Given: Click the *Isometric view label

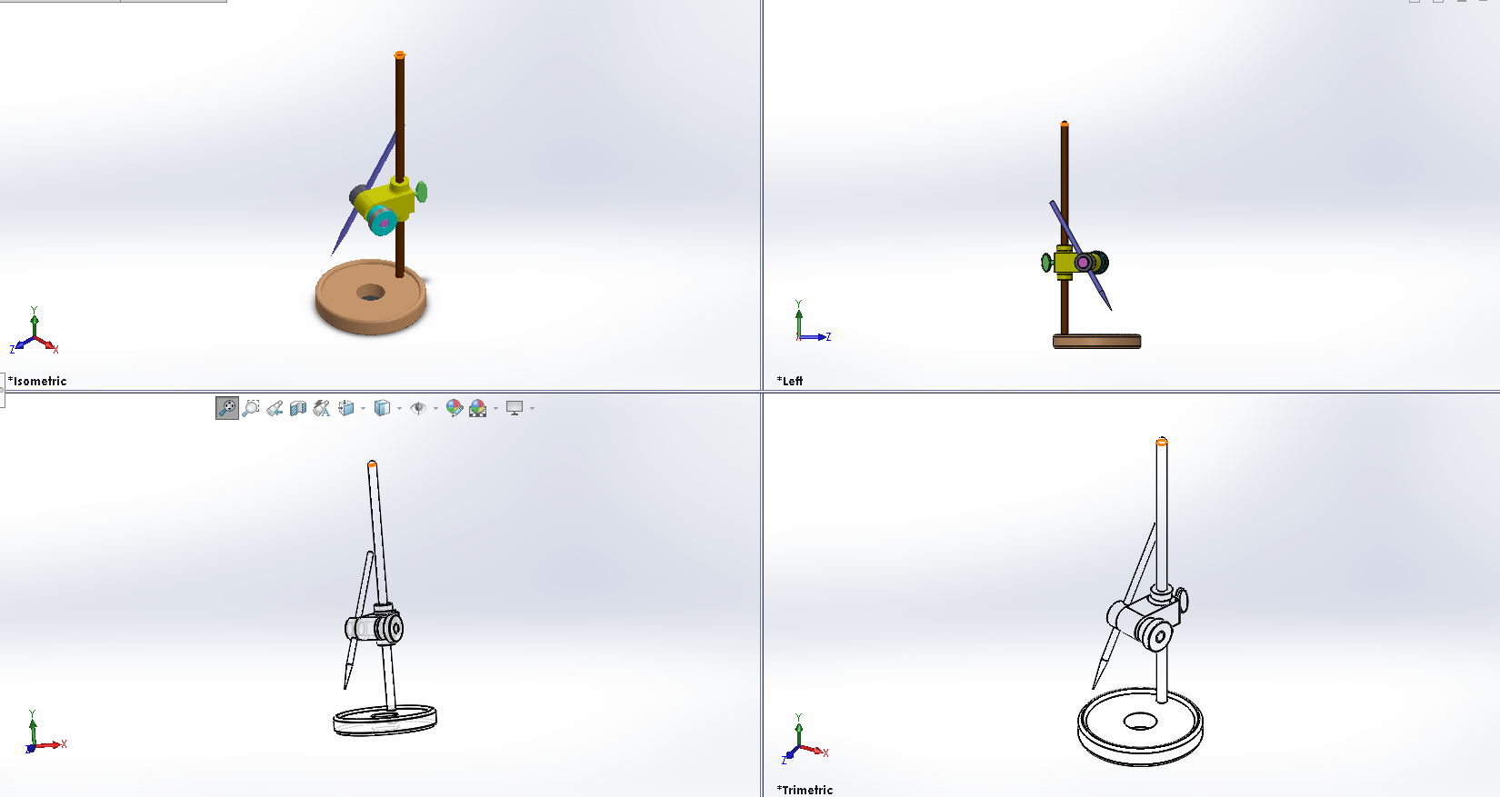Looking at the screenshot, I should (x=37, y=381).
